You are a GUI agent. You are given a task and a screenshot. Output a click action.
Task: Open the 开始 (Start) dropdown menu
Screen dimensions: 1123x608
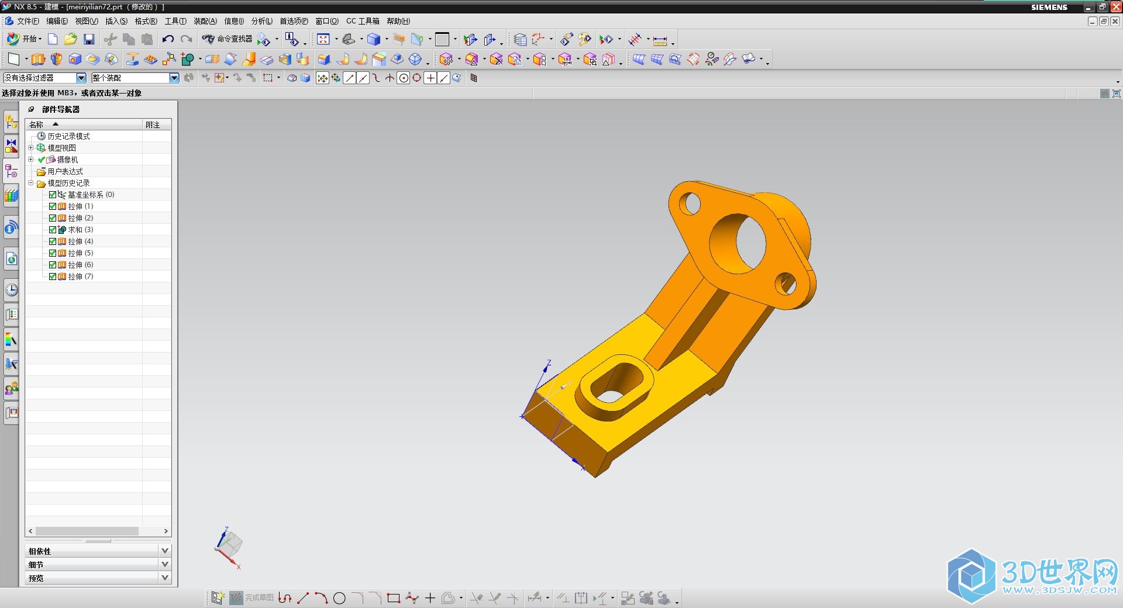[x=24, y=39]
